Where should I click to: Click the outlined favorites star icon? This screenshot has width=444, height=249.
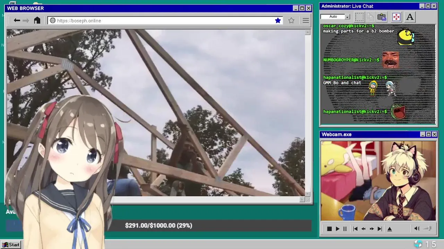[291, 21]
